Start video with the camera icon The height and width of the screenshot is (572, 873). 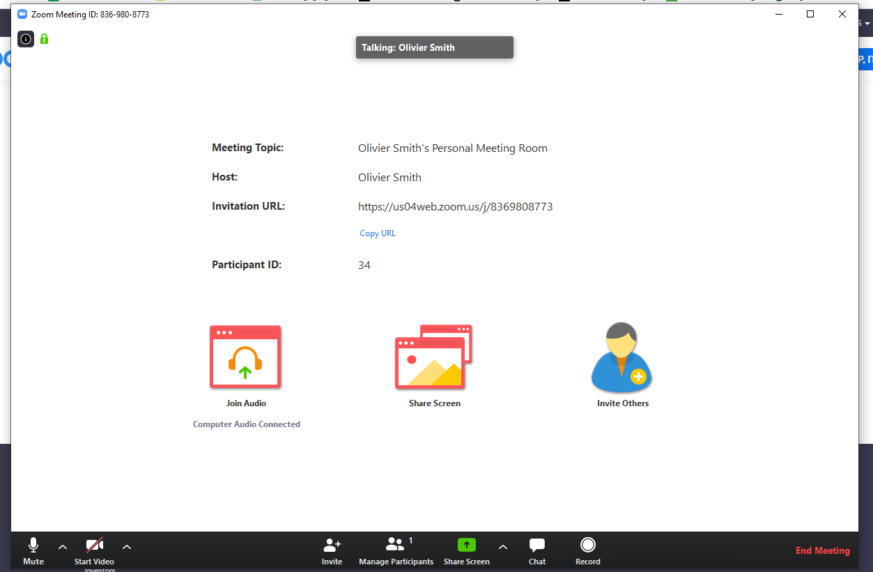pos(94,551)
